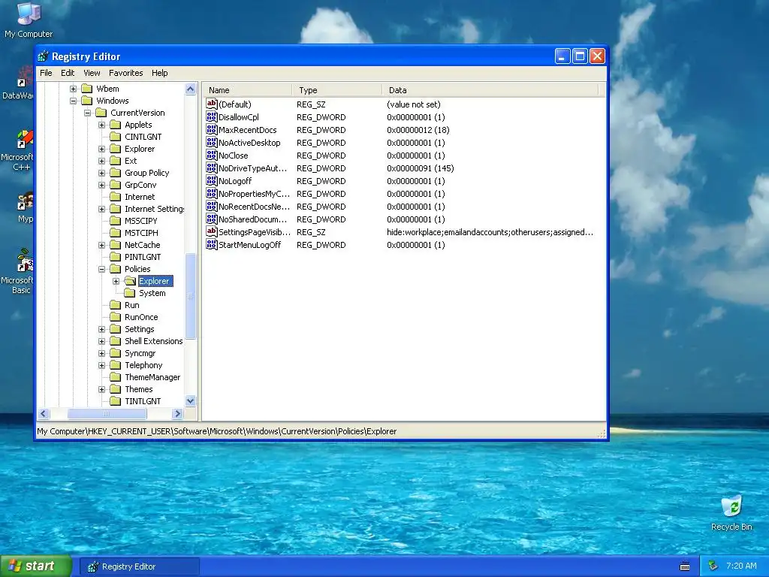Click the SettingsPageVisibility string value icon
Viewport: 769px width, 577px height.
[x=211, y=231]
